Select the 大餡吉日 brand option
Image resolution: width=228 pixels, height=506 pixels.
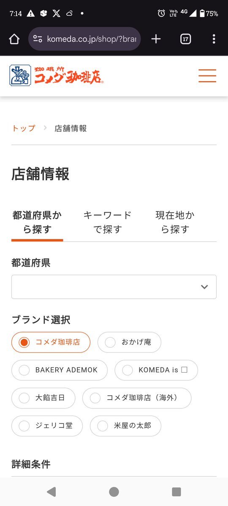43,398
